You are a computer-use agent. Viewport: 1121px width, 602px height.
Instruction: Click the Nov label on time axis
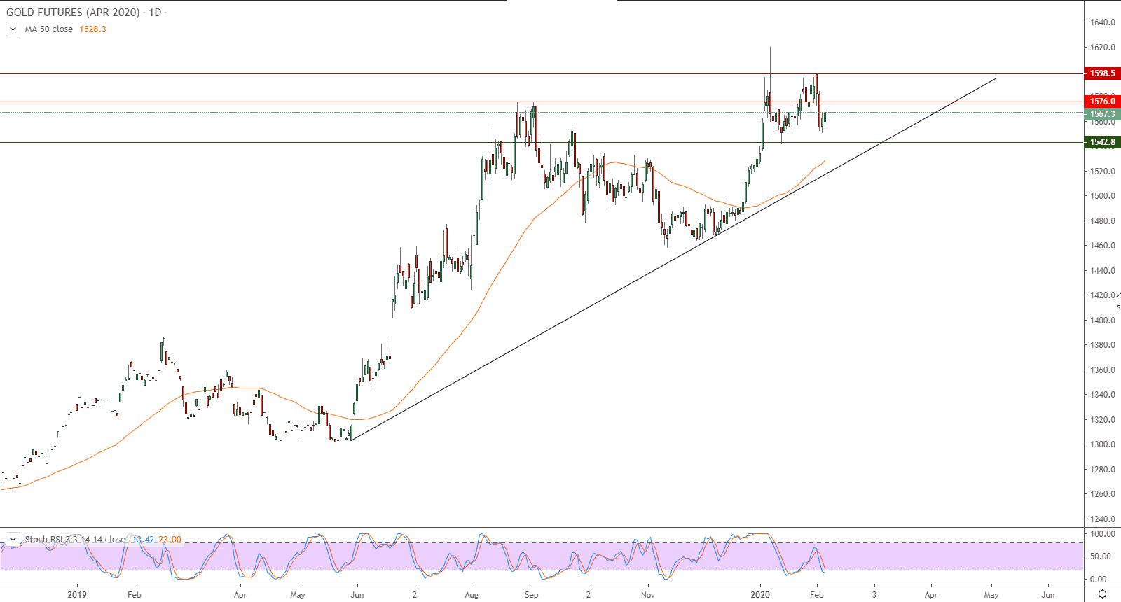pos(648,595)
